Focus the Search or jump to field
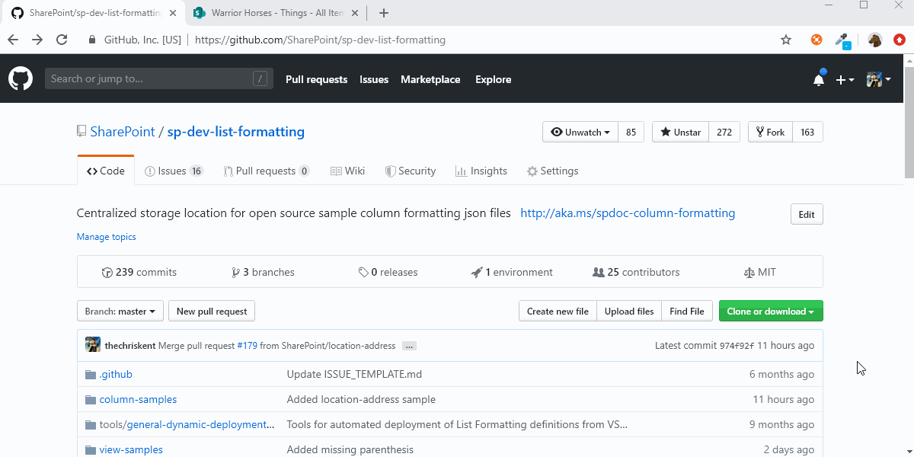Image resolution: width=914 pixels, height=457 pixels. [x=159, y=78]
